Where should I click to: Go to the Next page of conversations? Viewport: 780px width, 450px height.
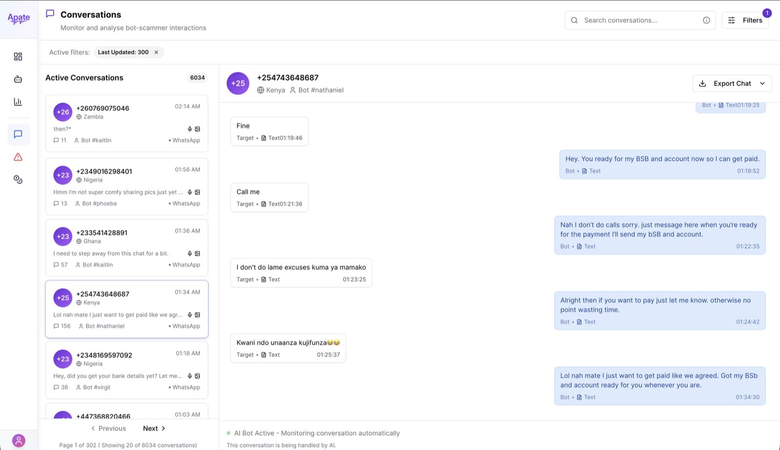[x=154, y=429]
